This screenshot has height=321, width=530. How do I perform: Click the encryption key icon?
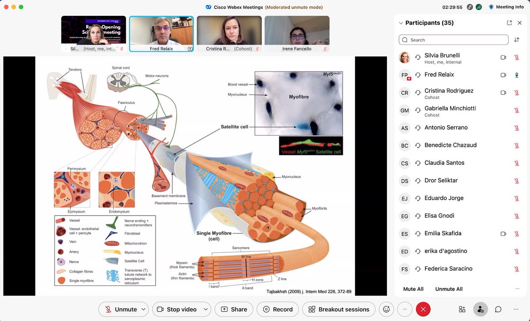[x=469, y=7]
